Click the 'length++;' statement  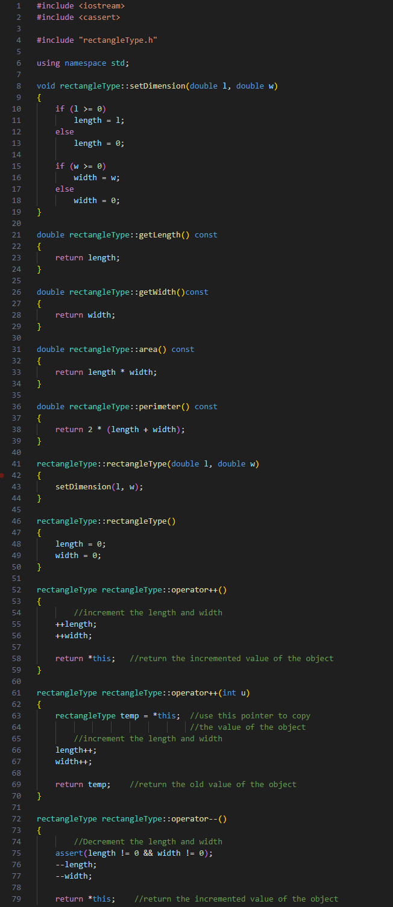[x=76, y=750]
